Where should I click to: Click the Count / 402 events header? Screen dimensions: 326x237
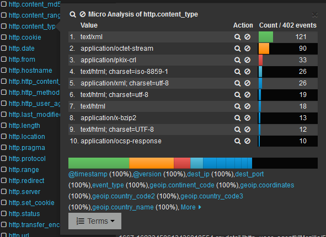point(288,25)
